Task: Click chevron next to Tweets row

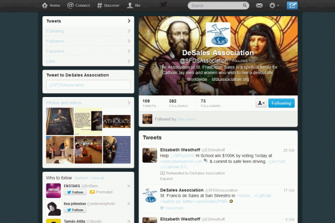Action: point(129,21)
